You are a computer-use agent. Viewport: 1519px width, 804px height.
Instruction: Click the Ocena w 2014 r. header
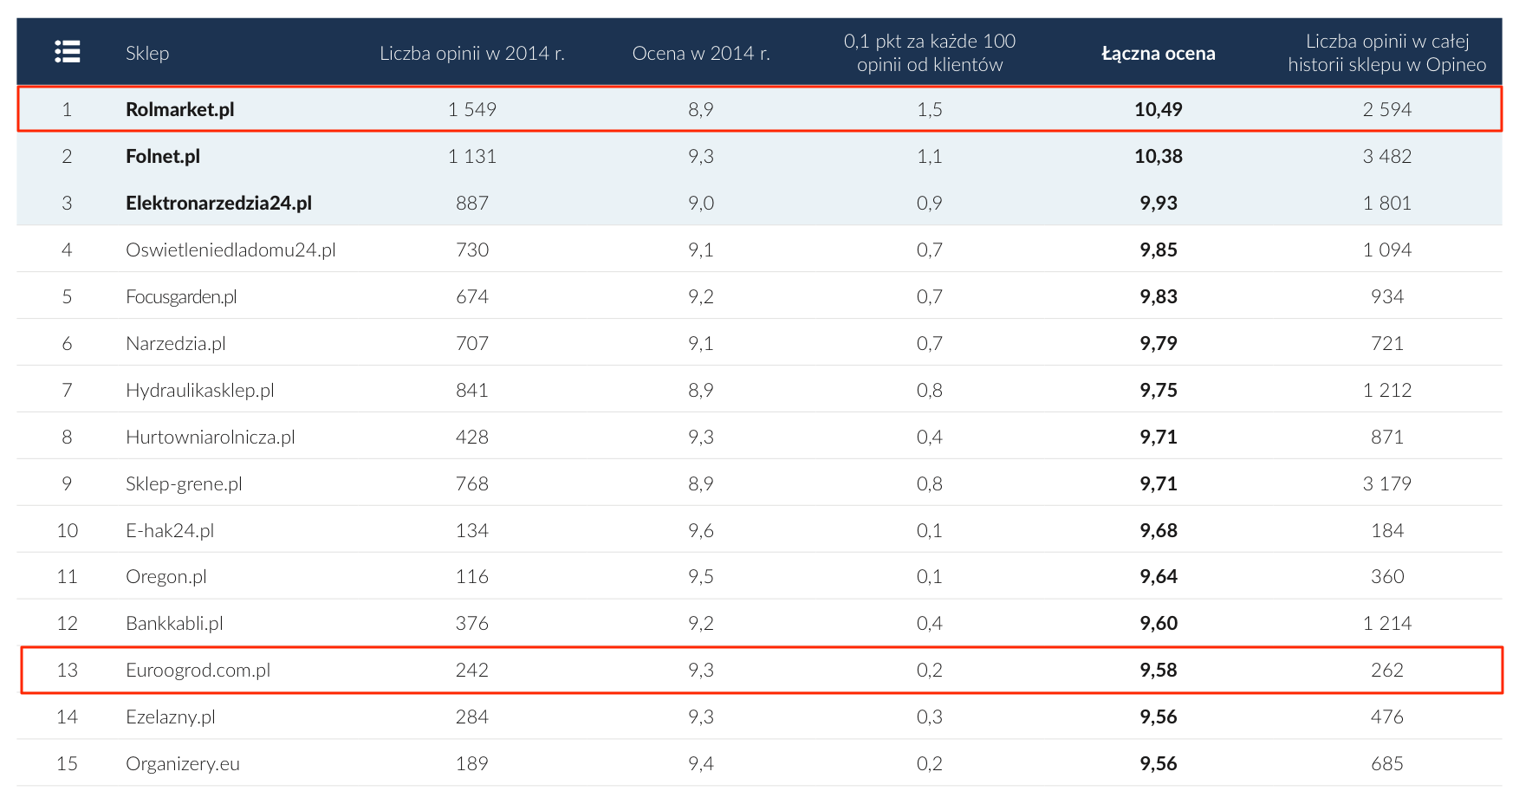tap(701, 53)
